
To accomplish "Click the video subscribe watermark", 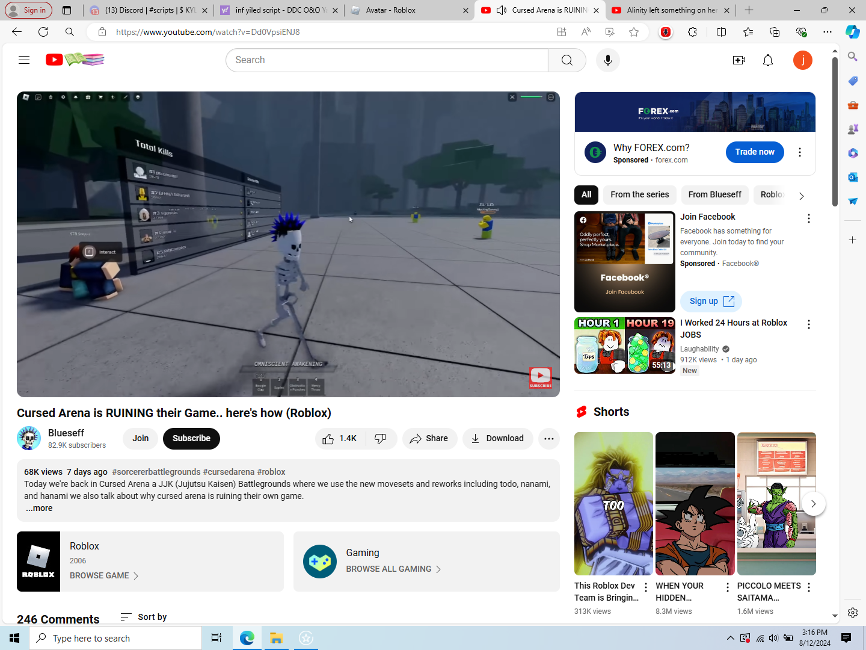I will [x=540, y=378].
